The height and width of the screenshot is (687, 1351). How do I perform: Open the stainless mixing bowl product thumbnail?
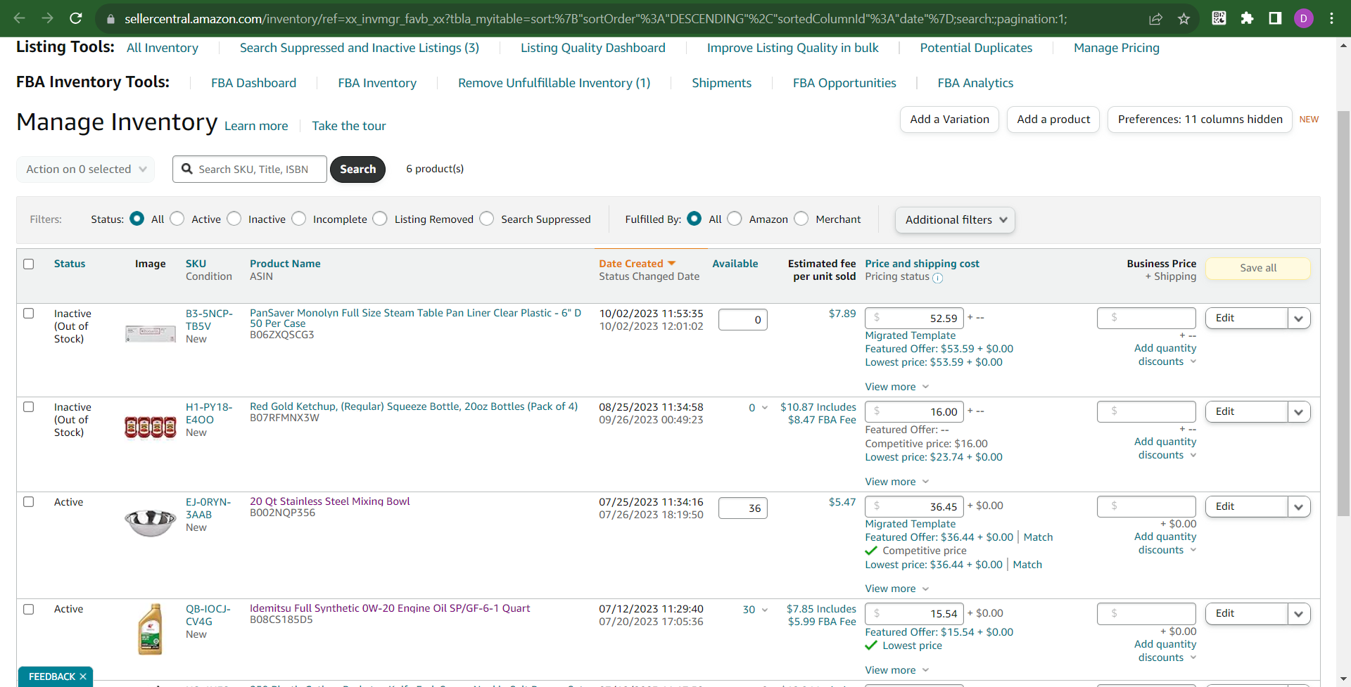pos(150,522)
